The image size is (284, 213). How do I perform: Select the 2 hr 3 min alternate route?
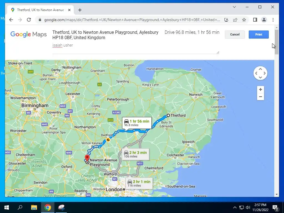[x=135, y=154]
